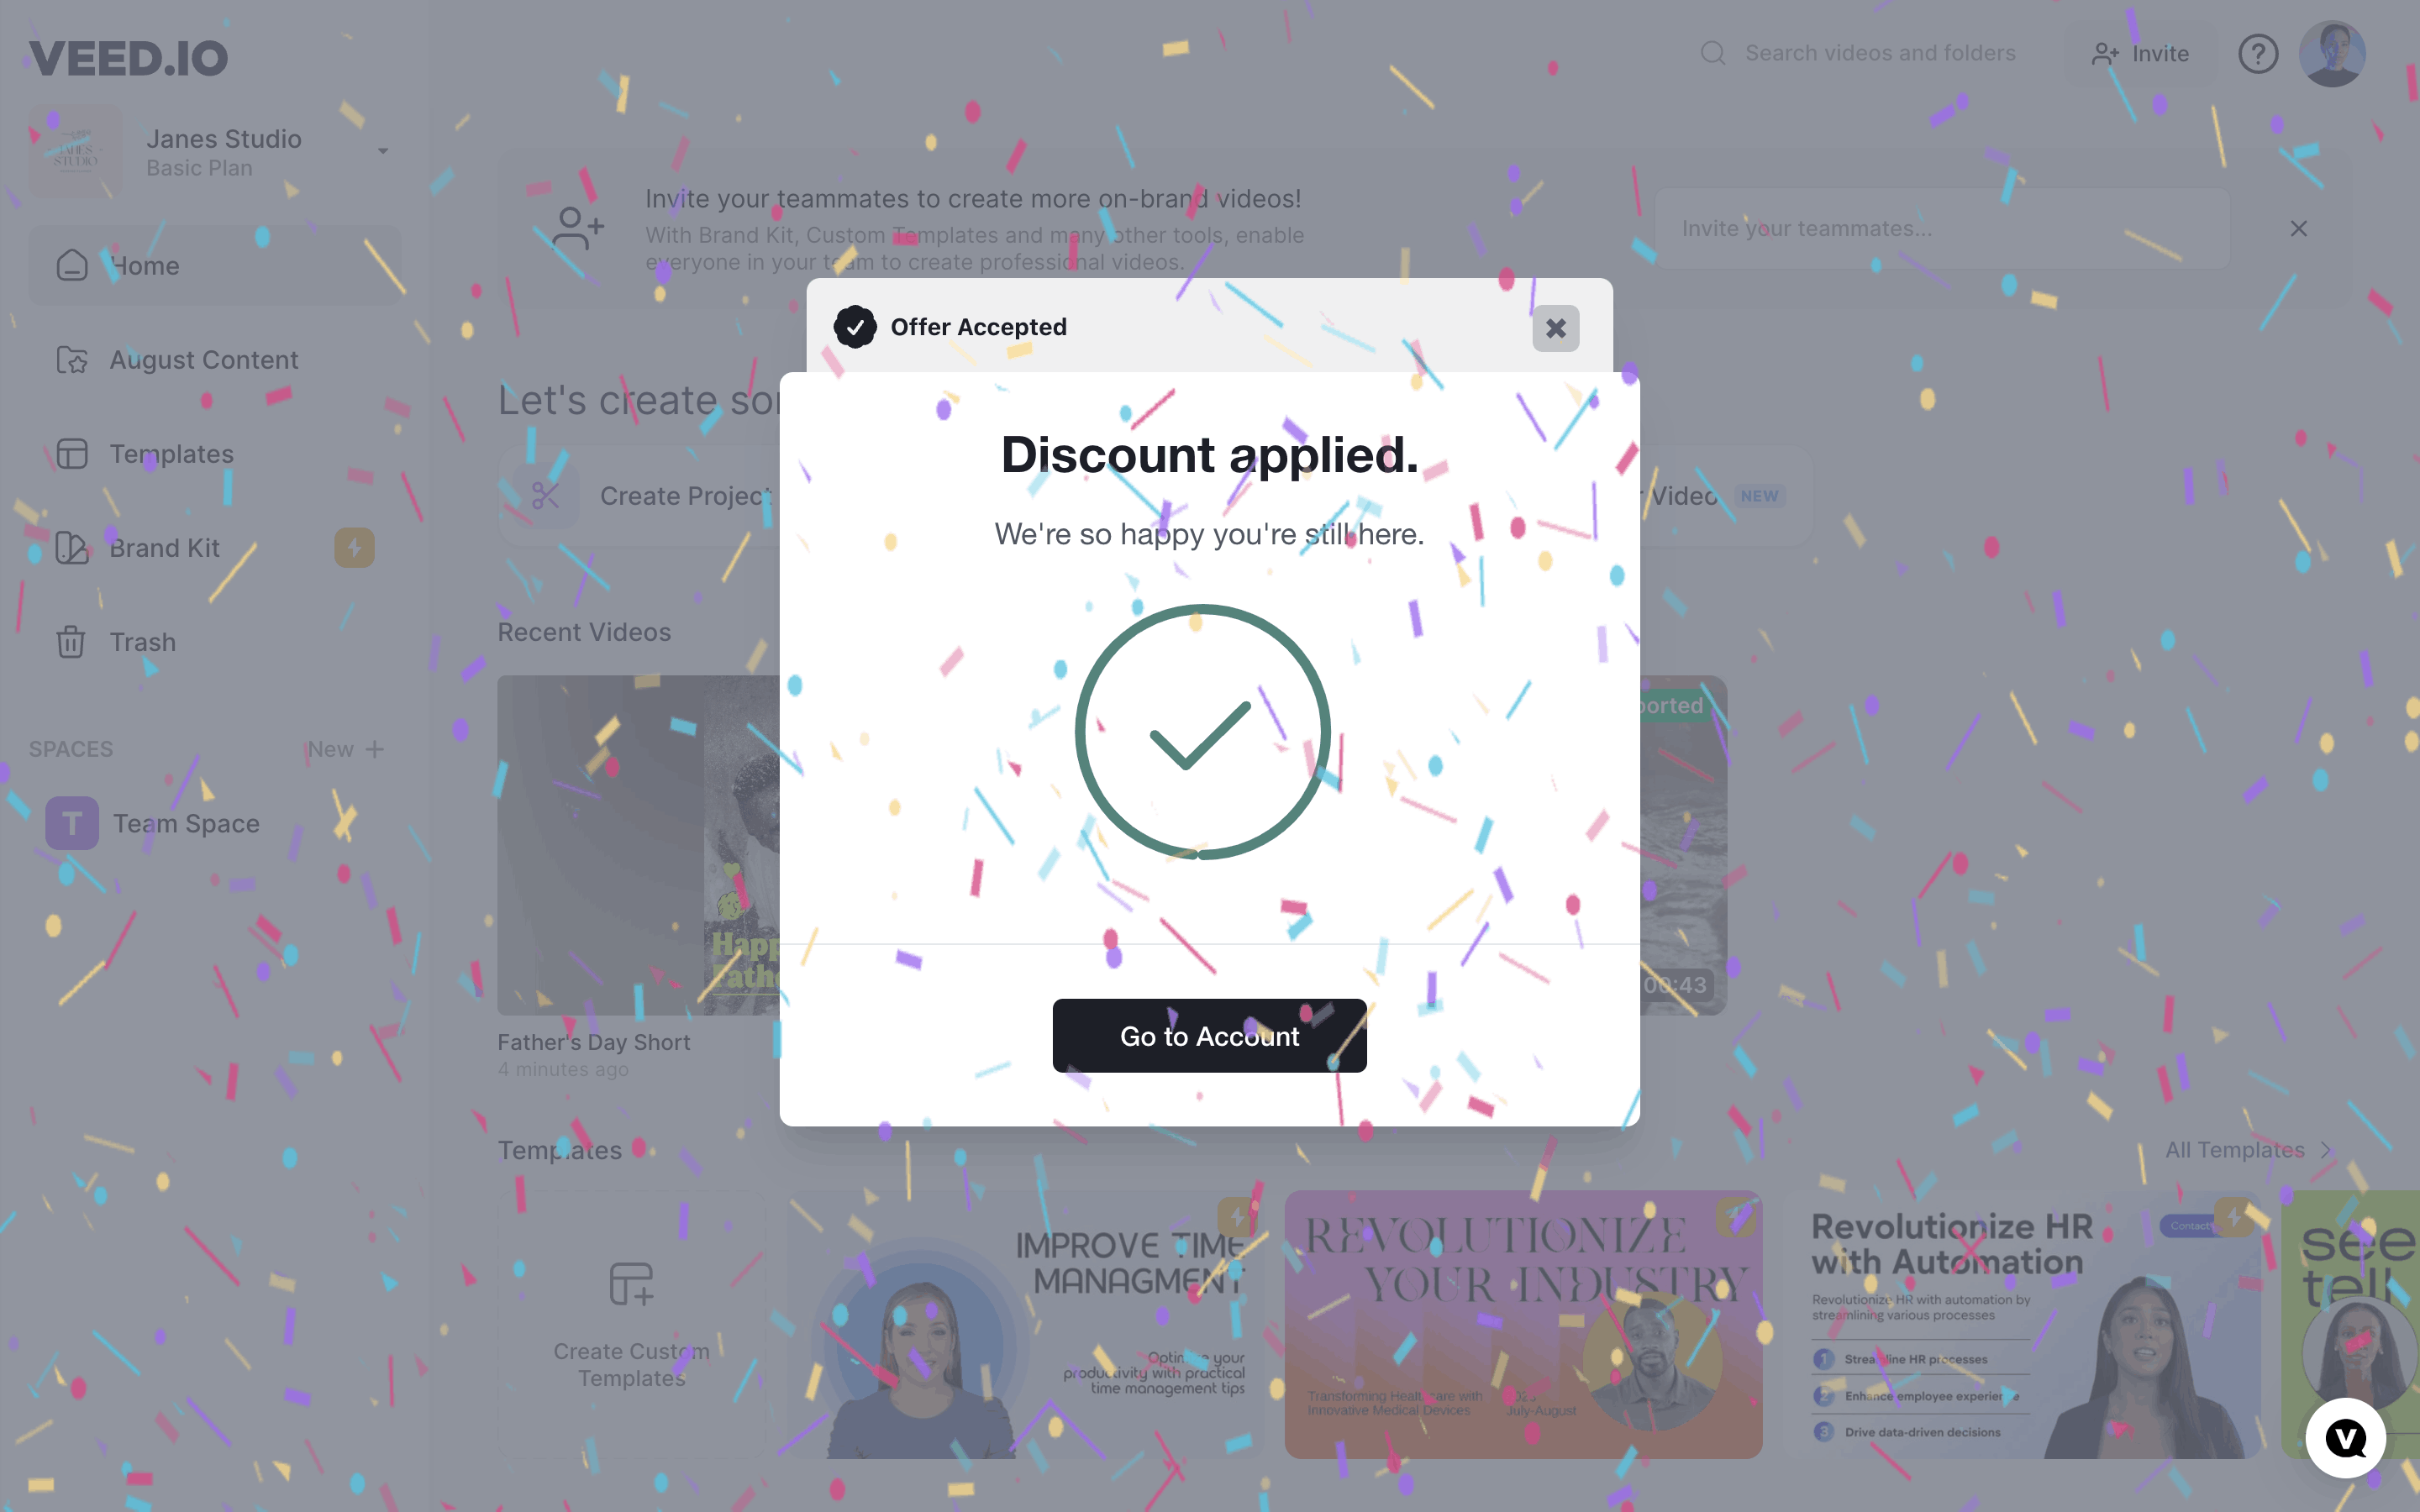Dismiss the invite teammates banner
Viewport: 2420px width, 1512px height.
tap(2298, 229)
